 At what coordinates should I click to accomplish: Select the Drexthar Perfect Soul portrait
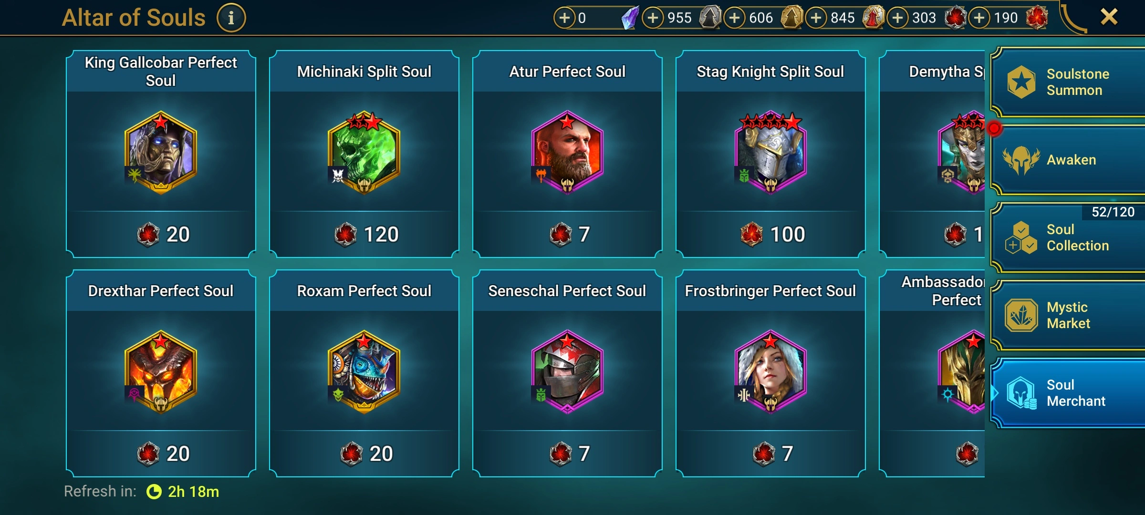click(161, 372)
